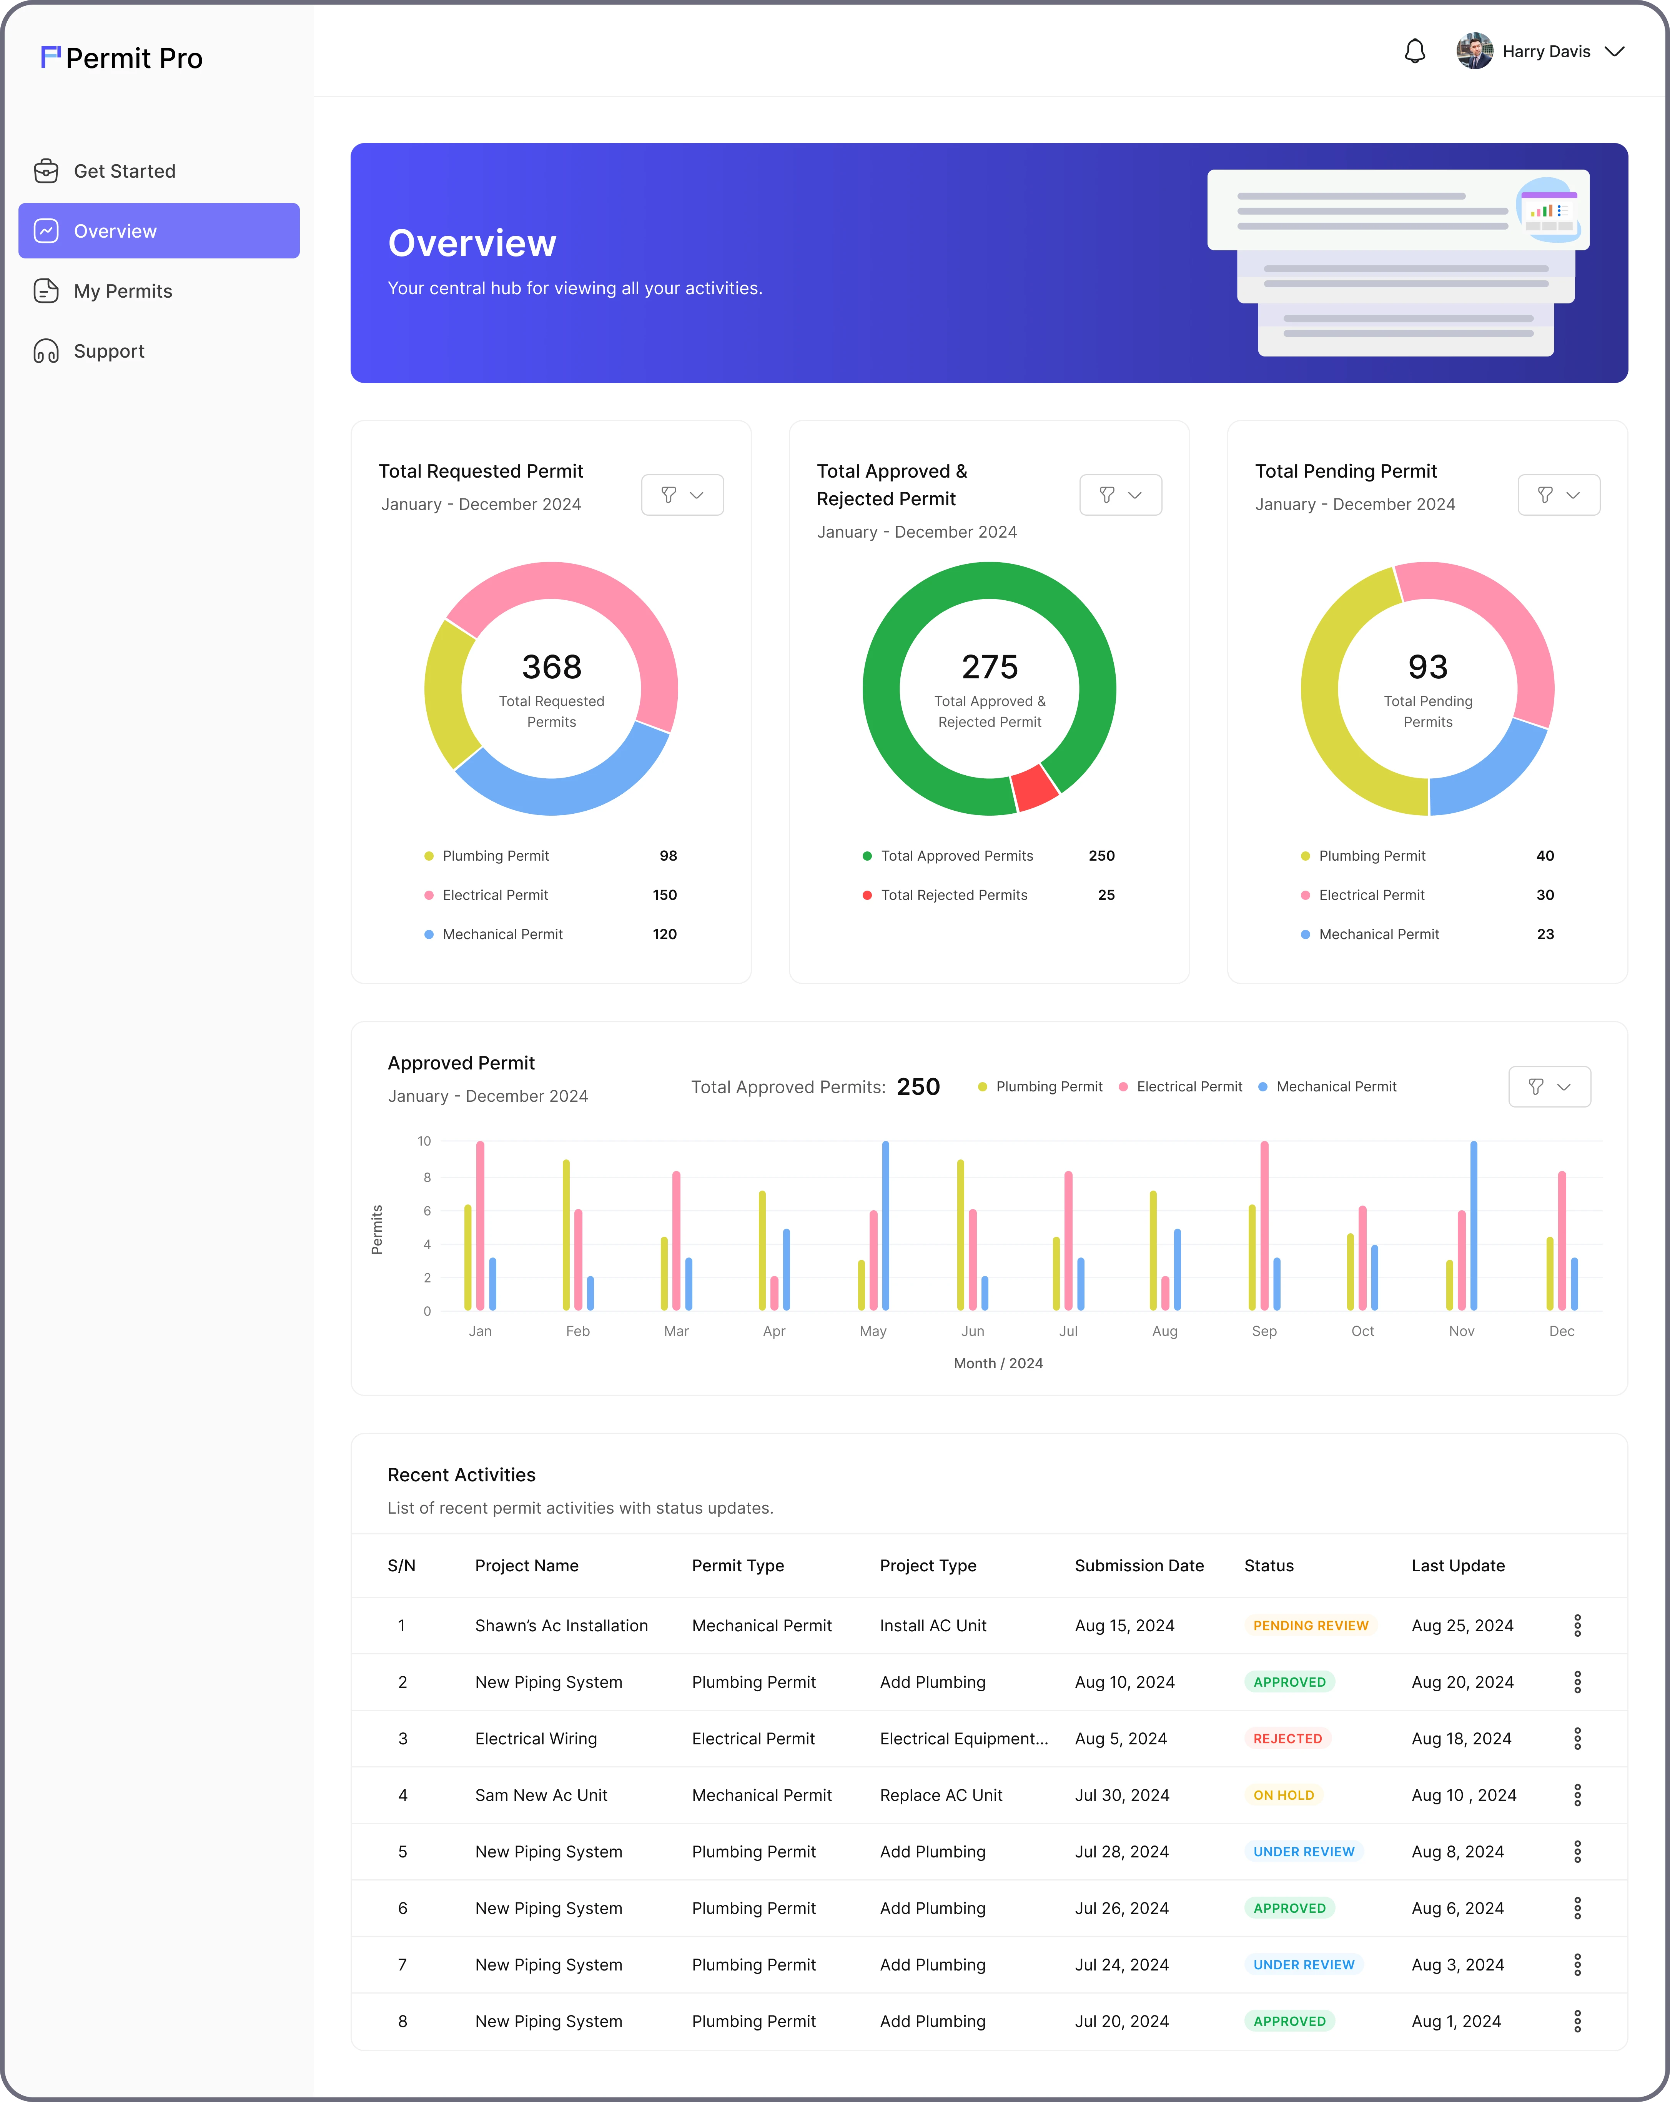Open actions menu for row 7 submitted Jul 24

[x=1577, y=1965]
